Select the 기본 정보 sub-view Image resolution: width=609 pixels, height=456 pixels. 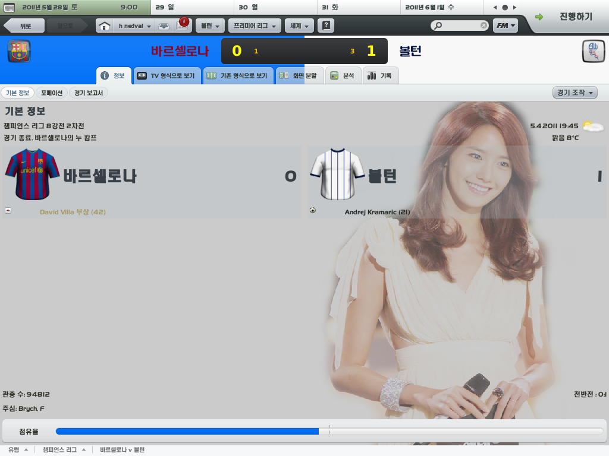point(17,93)
